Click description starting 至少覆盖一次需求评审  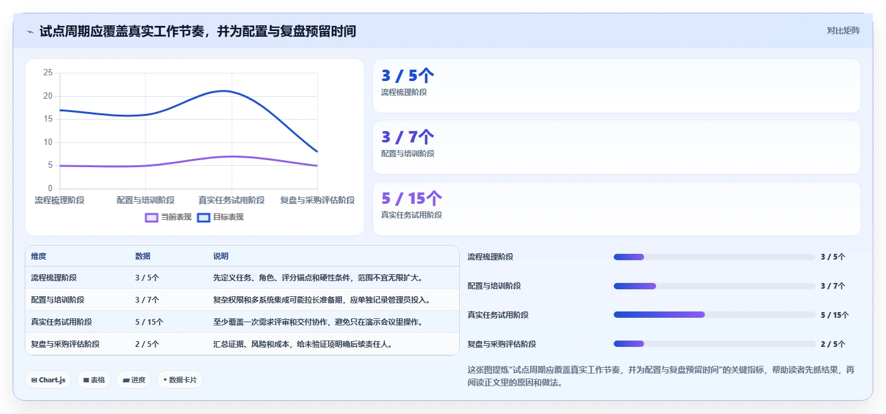click(318, 322)
